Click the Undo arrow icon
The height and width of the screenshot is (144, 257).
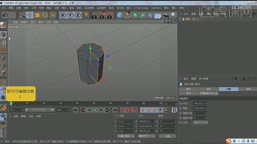click(5, 15)
